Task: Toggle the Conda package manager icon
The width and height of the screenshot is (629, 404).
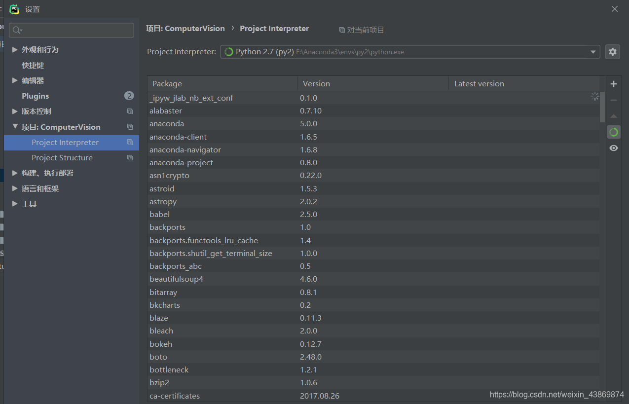Action: coord(614,132)
